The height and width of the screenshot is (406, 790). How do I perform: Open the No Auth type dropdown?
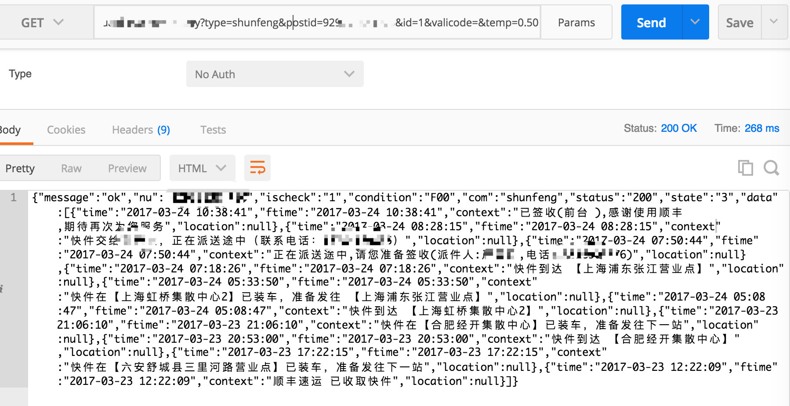(275, 74)
